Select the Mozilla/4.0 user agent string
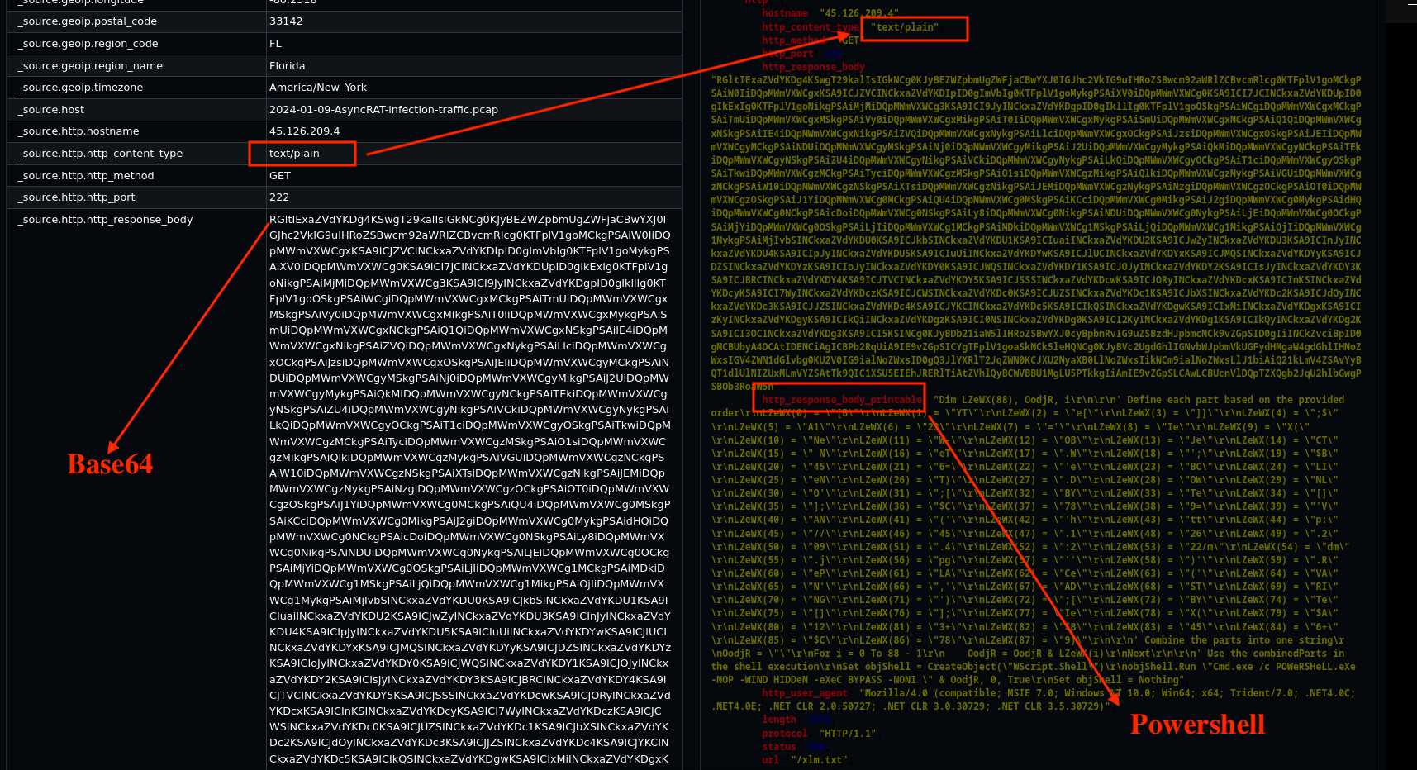This screenshot has width=1417, height=770. click(x=1033, y=700)
